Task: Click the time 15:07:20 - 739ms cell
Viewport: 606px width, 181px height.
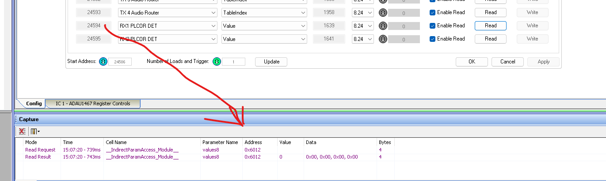Action: 82,150
